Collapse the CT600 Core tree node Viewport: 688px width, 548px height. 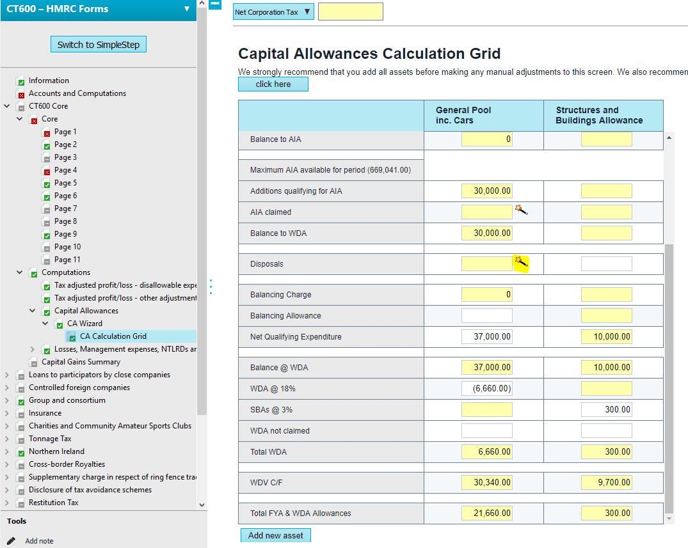pyautogui.click(x=7, y=106)
